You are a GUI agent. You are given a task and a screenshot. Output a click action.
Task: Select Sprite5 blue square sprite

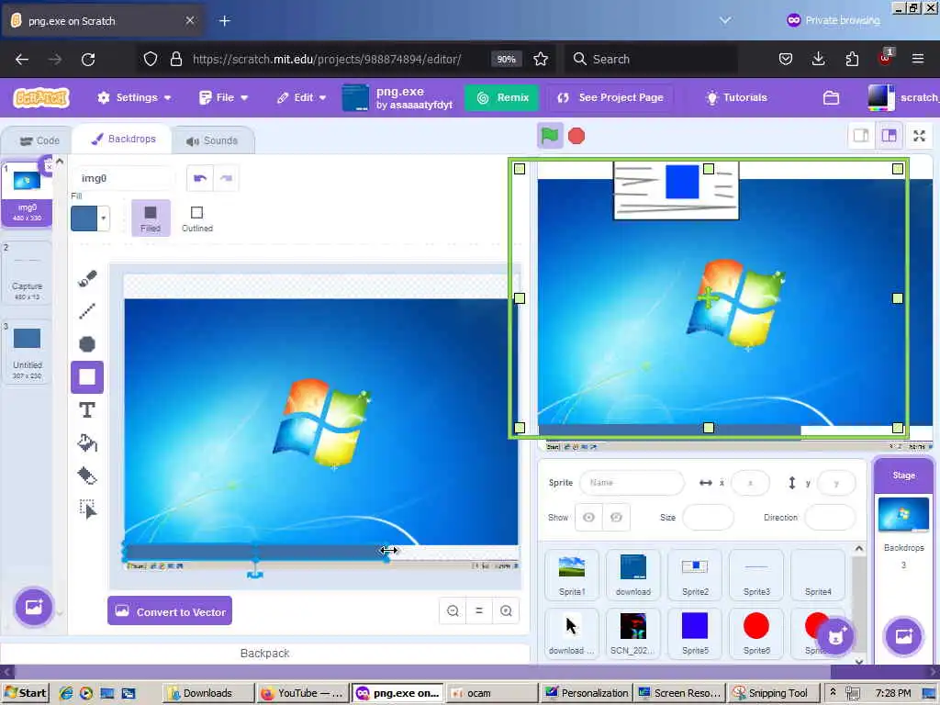pos(695,633)
